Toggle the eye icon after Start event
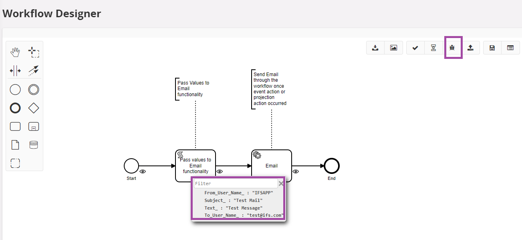 click(143, 171)
